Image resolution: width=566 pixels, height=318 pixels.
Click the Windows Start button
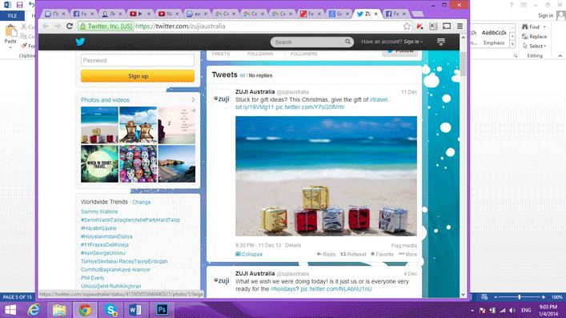[x=10, y=310]
